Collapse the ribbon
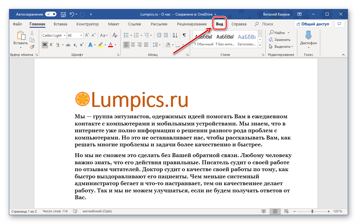 pos(343,55)
